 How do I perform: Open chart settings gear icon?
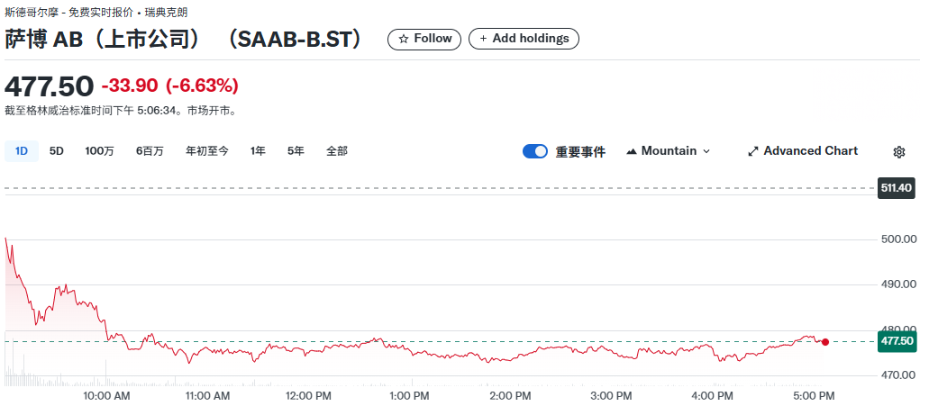click(x=898, y=152)
